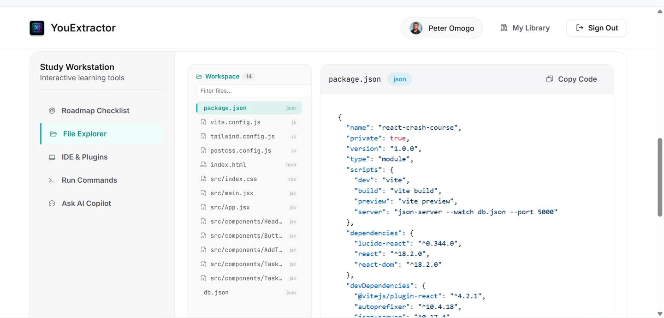Click the src/components/AddT file icon
This screenshot has height=318, width=664.
click(x=203, y=250)
